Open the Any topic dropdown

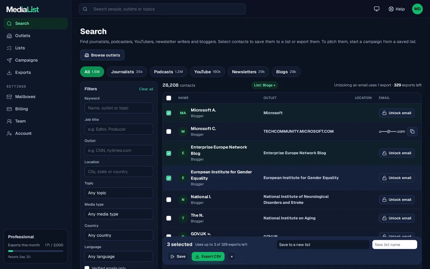(119, 193)
